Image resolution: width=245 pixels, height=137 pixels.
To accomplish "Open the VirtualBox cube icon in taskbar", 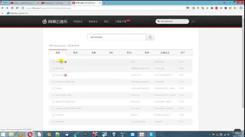I will click(x=123, y=134).
